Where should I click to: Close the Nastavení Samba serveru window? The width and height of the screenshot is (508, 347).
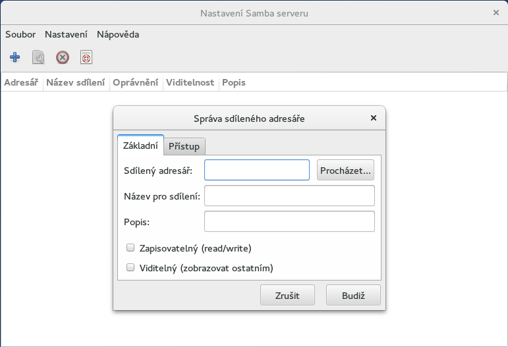pyautogui.click(x=495, y=13)
